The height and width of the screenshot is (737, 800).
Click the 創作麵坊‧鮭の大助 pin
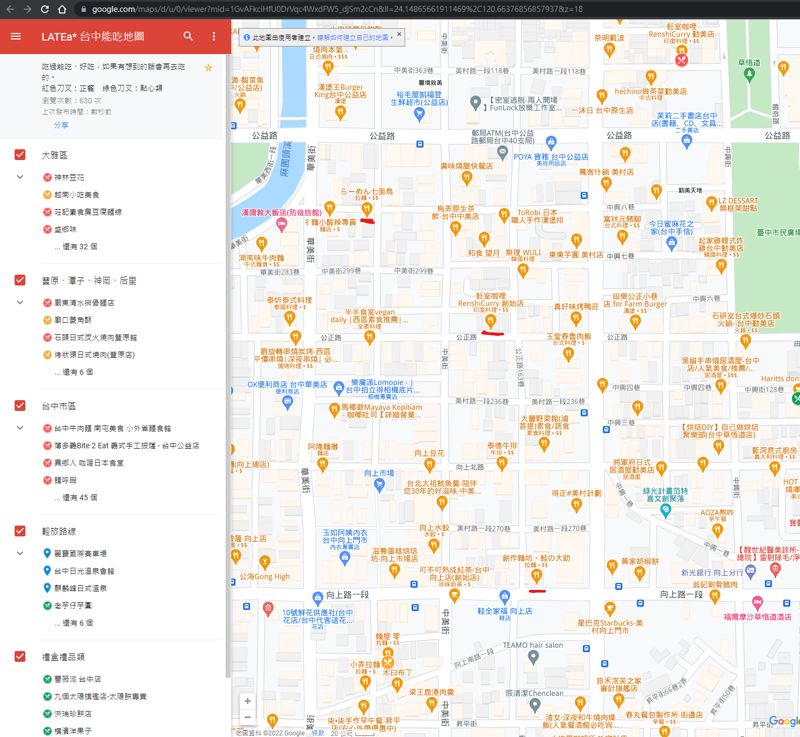(536, 576)
